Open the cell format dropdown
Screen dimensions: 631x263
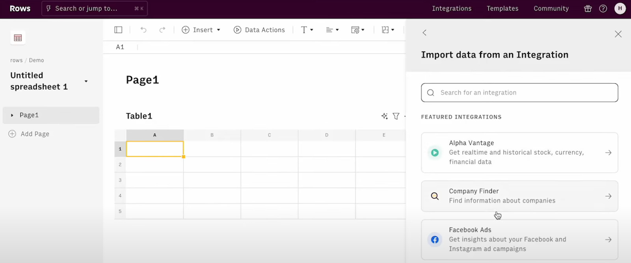coord(357,30)
